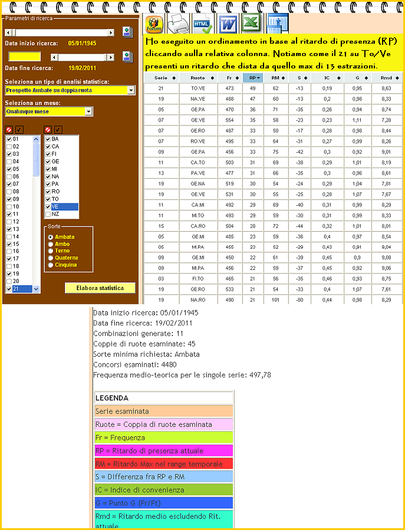This screenshot has width=405, height=530.
Task: Click RM value 101 in table
Action: click(276, 300)
